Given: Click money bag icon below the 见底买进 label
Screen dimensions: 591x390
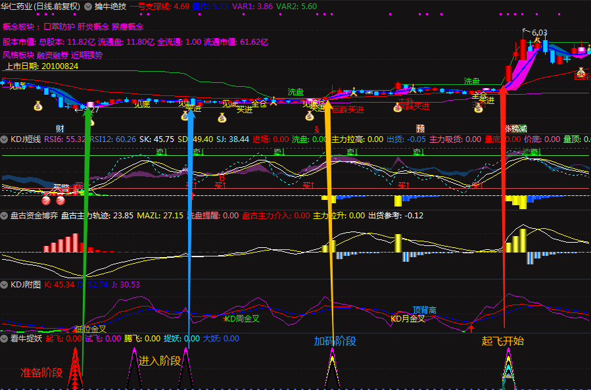Looking at the screenshot, I should coord(185,115).
